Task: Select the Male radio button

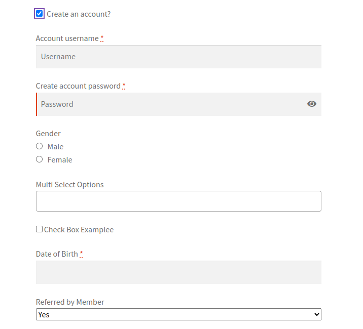Action: click(40, 146)
